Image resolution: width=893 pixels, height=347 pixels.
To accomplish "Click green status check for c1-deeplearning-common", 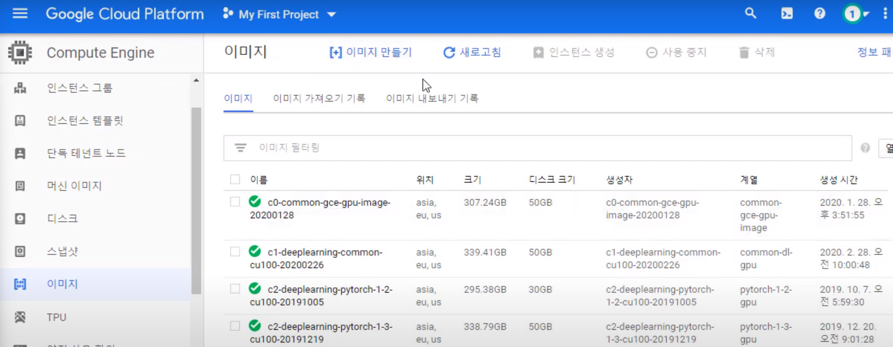I will (255, 251).
